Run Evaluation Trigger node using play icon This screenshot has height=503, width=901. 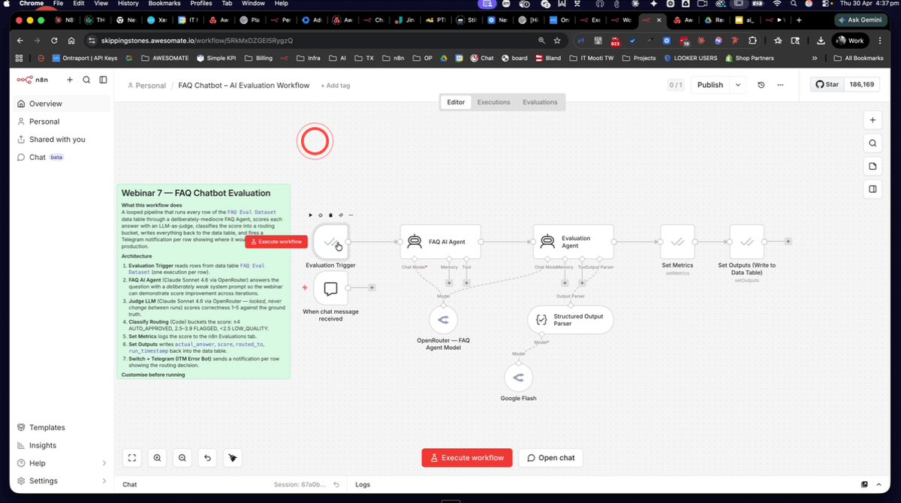tap(311, 215)
